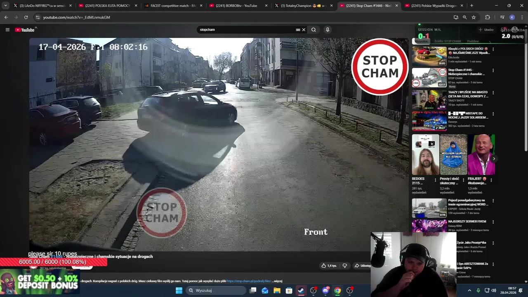Open options menu for BEDOES short
Screen dimensions: 528x297
click(435, 180)
